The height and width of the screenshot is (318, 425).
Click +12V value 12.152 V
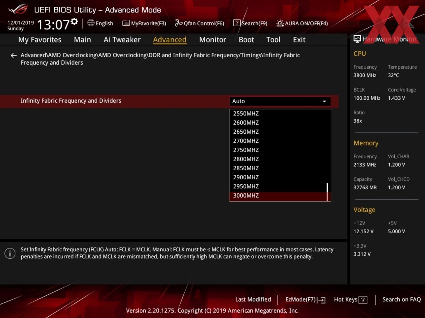[x=363, y=231]
